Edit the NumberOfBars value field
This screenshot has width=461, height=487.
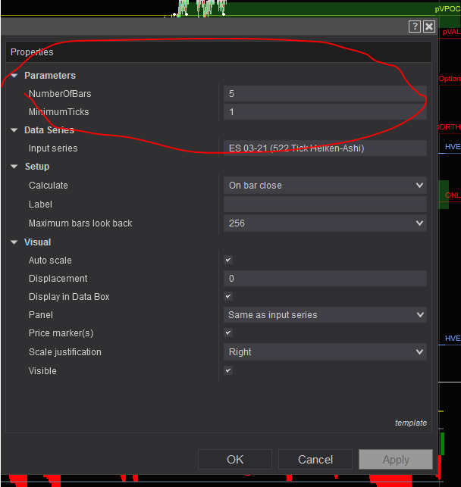click(325, 94)
